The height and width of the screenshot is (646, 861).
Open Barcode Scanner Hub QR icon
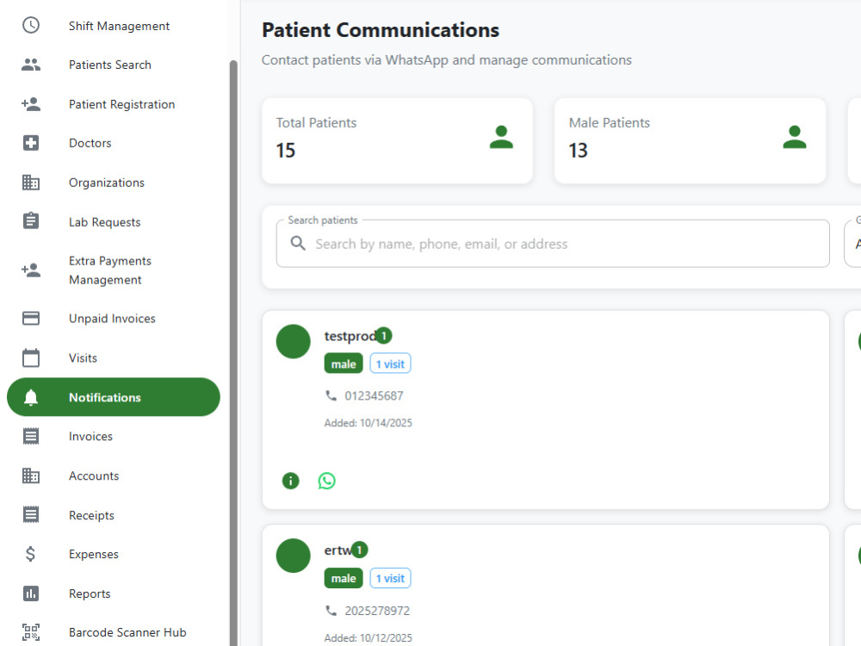(x=31, y=632)
